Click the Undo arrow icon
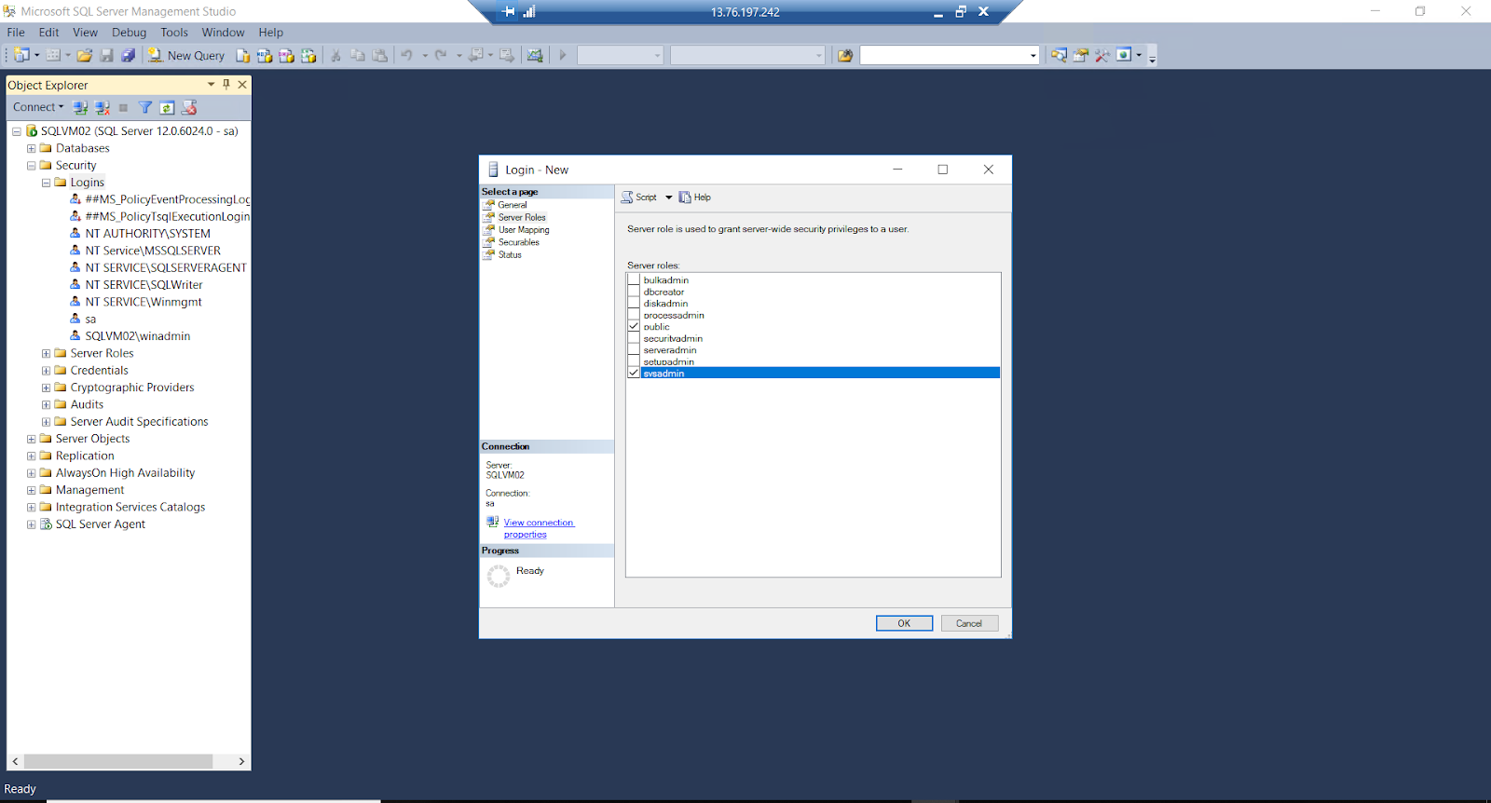Image resolution: width=1491 pixels, height=803 pixels. pos(407,55)
